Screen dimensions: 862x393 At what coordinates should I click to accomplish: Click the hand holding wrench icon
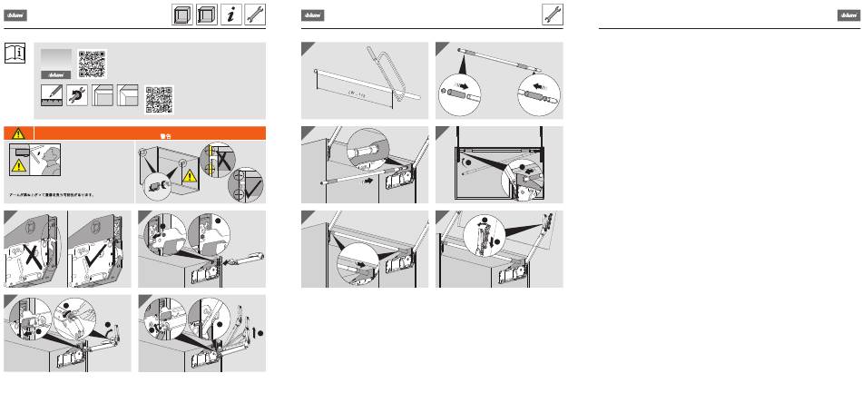pos(77,95)
